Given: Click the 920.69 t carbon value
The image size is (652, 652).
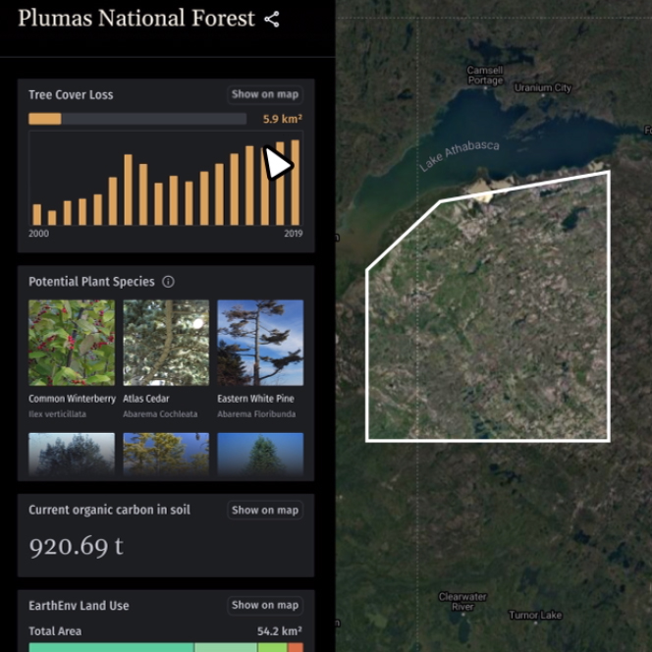Looking at the screenshot, I should 76,546.
